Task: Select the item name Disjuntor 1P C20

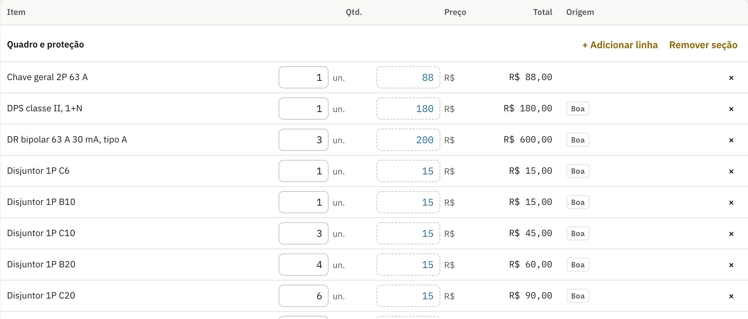Action: click(41, 295)
